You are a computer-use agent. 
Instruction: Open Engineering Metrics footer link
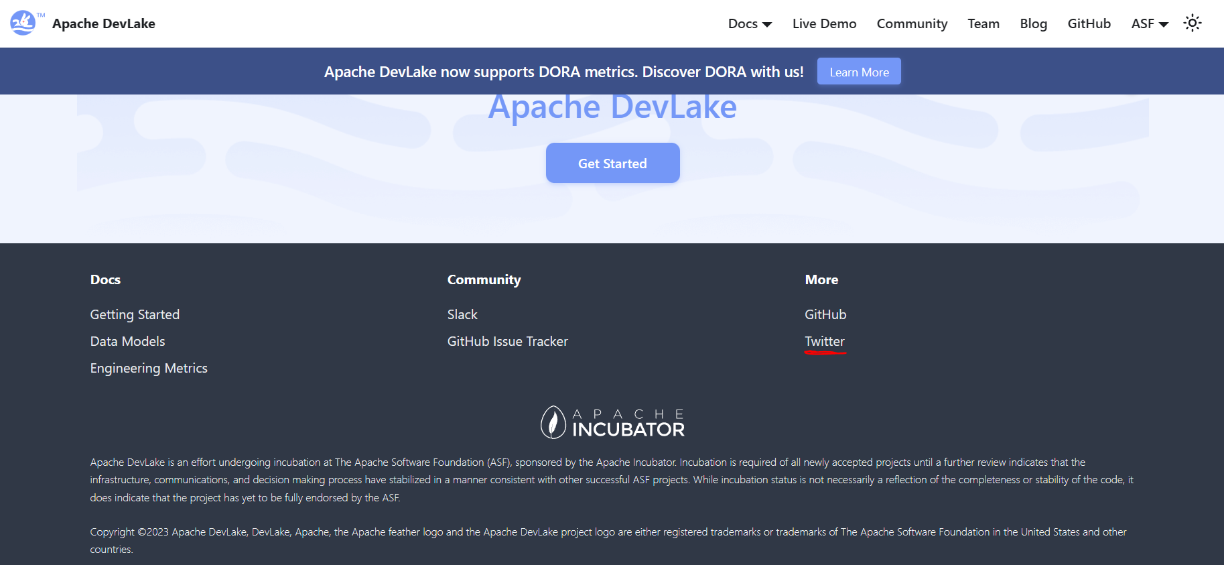[x=149, y=368]
